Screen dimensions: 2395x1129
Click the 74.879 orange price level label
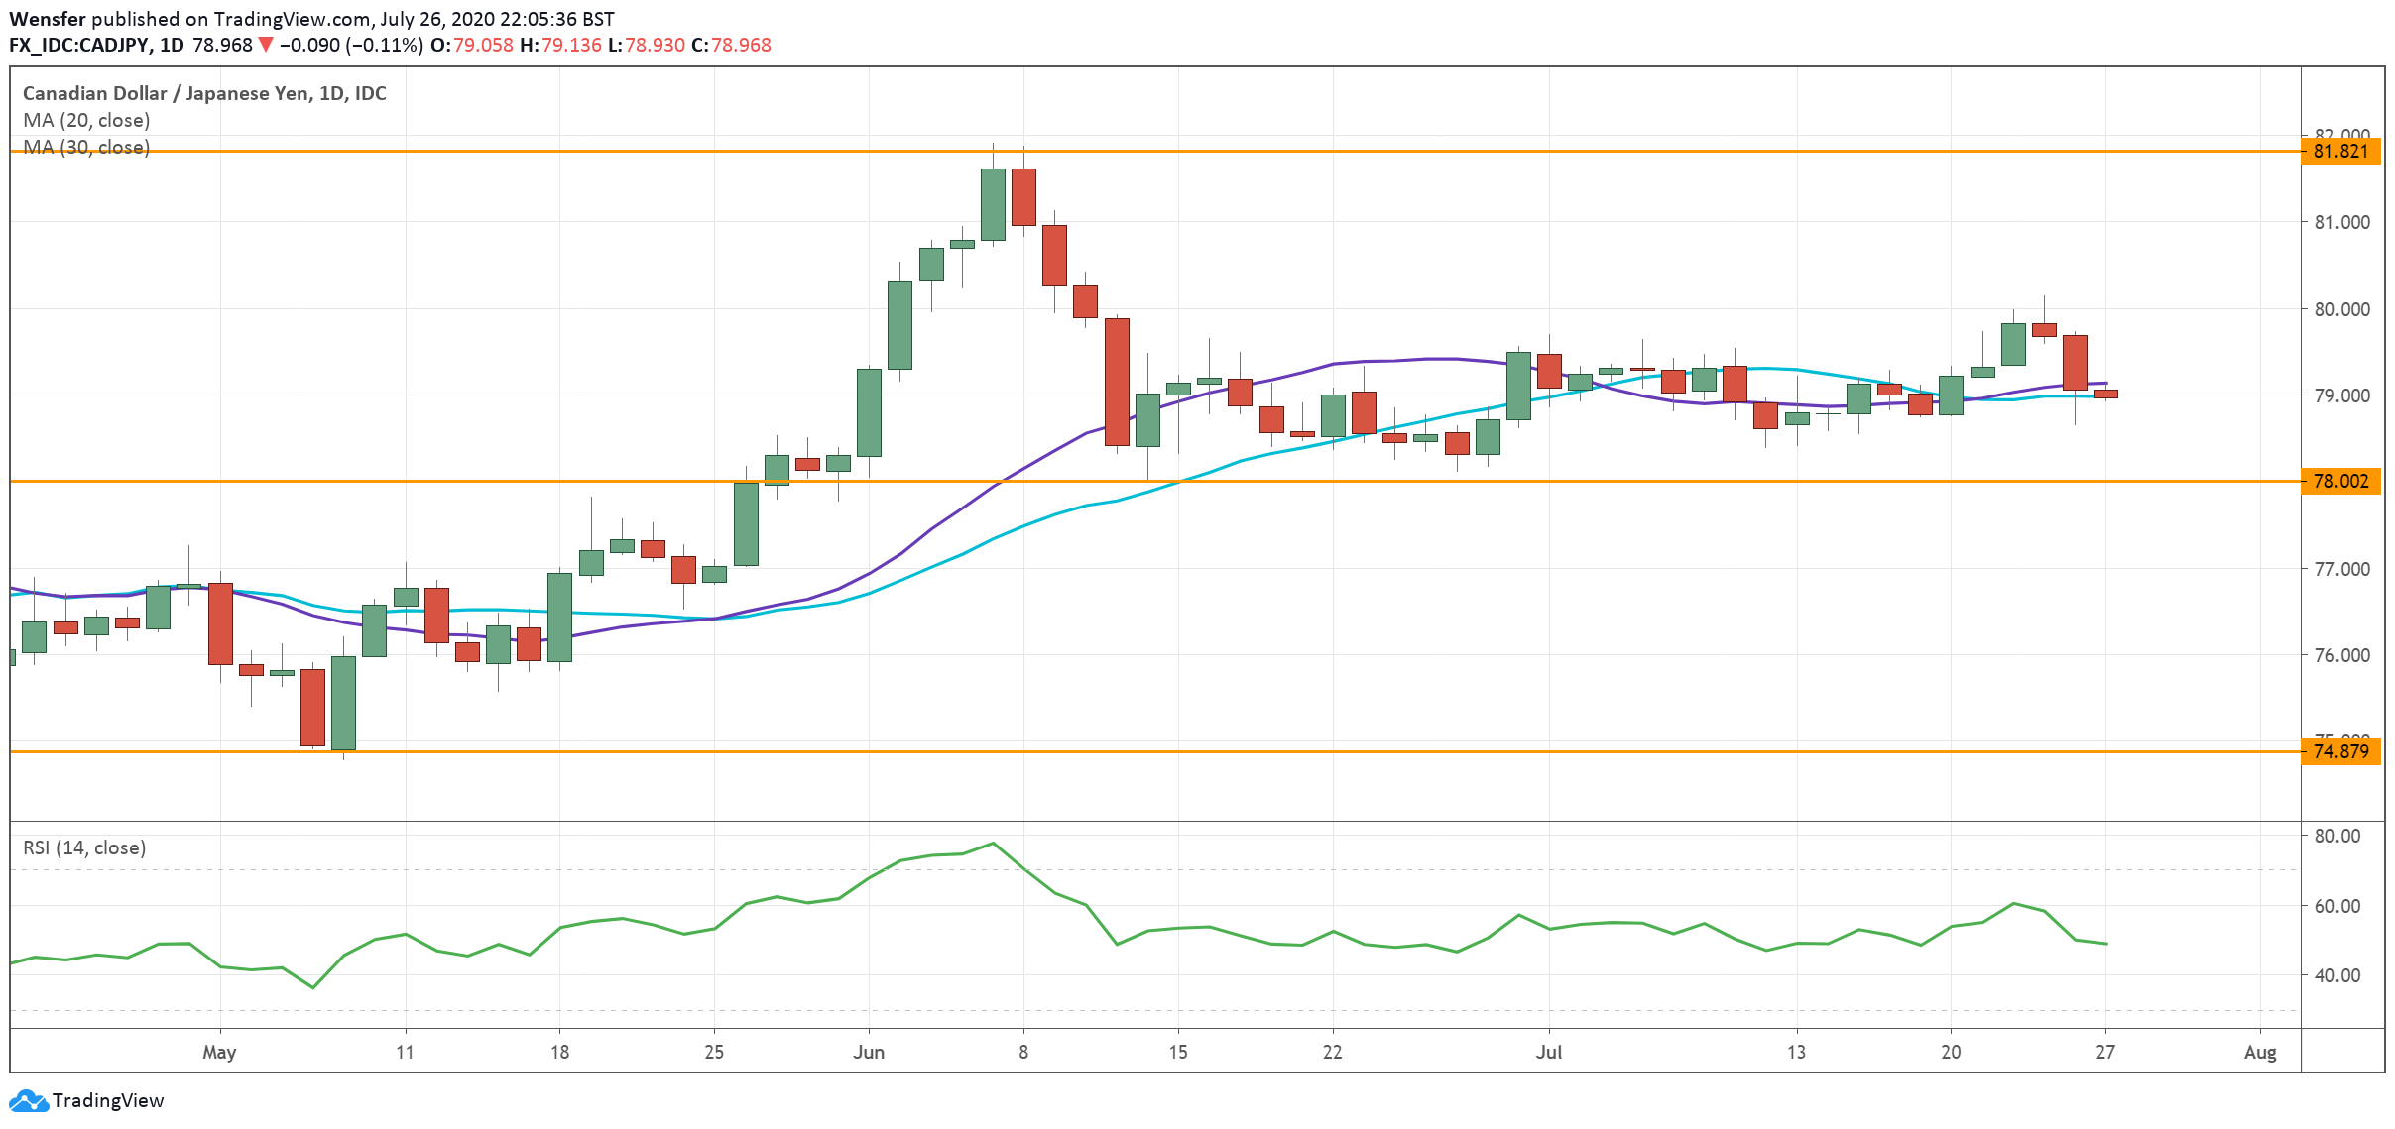[2342, 753]
